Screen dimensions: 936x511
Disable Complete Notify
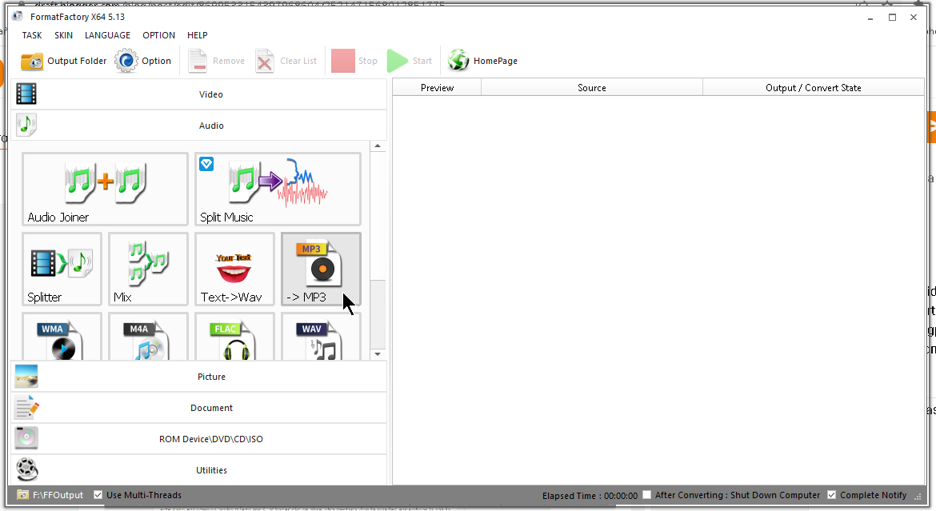point(832,495)
